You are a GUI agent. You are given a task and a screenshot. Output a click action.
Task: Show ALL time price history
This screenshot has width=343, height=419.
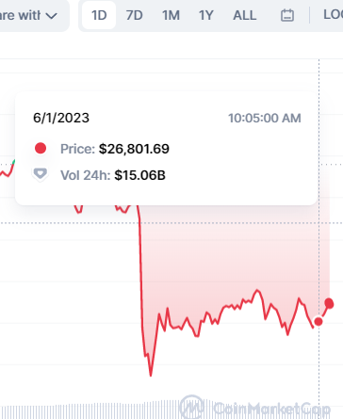[245, 15]
